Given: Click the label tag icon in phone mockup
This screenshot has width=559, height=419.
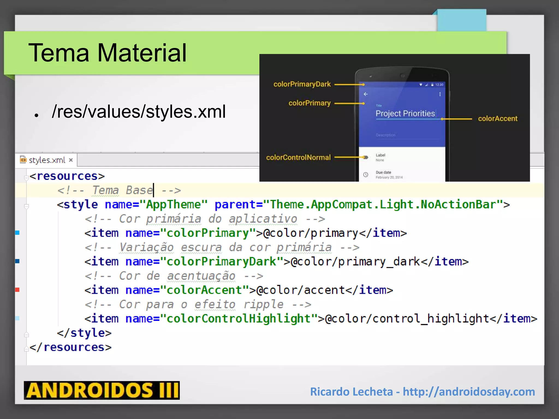Looking at the screenshot, I should (x=366, y=157).
